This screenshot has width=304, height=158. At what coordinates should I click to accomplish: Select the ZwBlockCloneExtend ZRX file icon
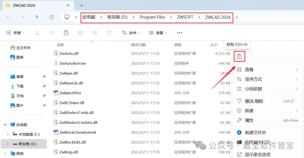pyautogui.click(x=56, y=132)
